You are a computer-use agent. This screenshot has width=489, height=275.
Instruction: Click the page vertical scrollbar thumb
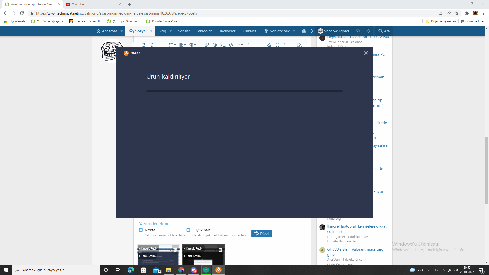click(487, 171)
